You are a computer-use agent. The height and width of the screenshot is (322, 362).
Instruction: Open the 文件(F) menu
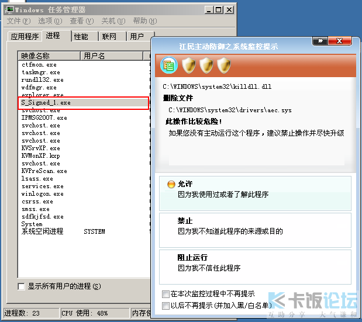(19, 21)
